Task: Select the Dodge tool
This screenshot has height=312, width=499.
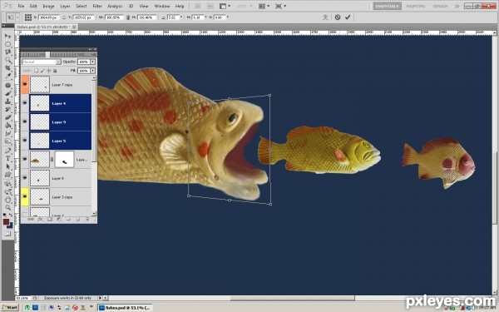Action: (x=7, y=141)
